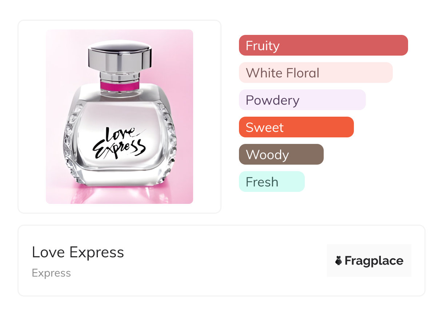Image resolution: width=443 pixels, height=314 pixels.
Task: Pick the brown Woody accord bar
Action: point(281,154)
